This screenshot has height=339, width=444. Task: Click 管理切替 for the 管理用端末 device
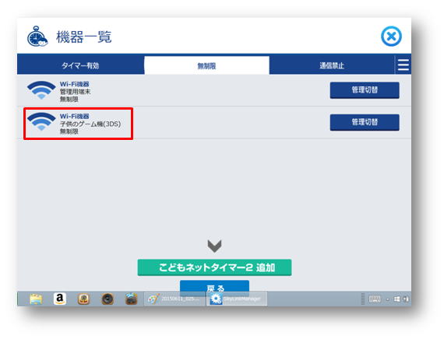tap(365, 90)
